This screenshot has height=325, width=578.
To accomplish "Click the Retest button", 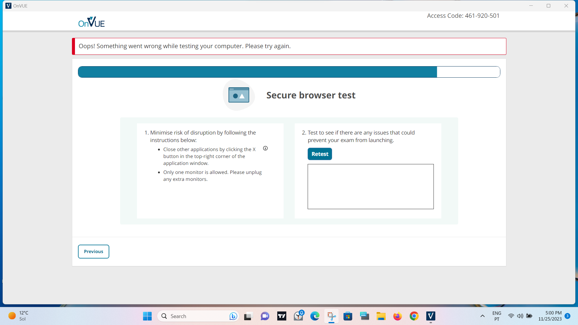I will point(320,154).
